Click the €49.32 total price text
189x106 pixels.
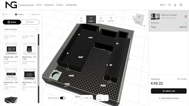click(x=157, y=83)
